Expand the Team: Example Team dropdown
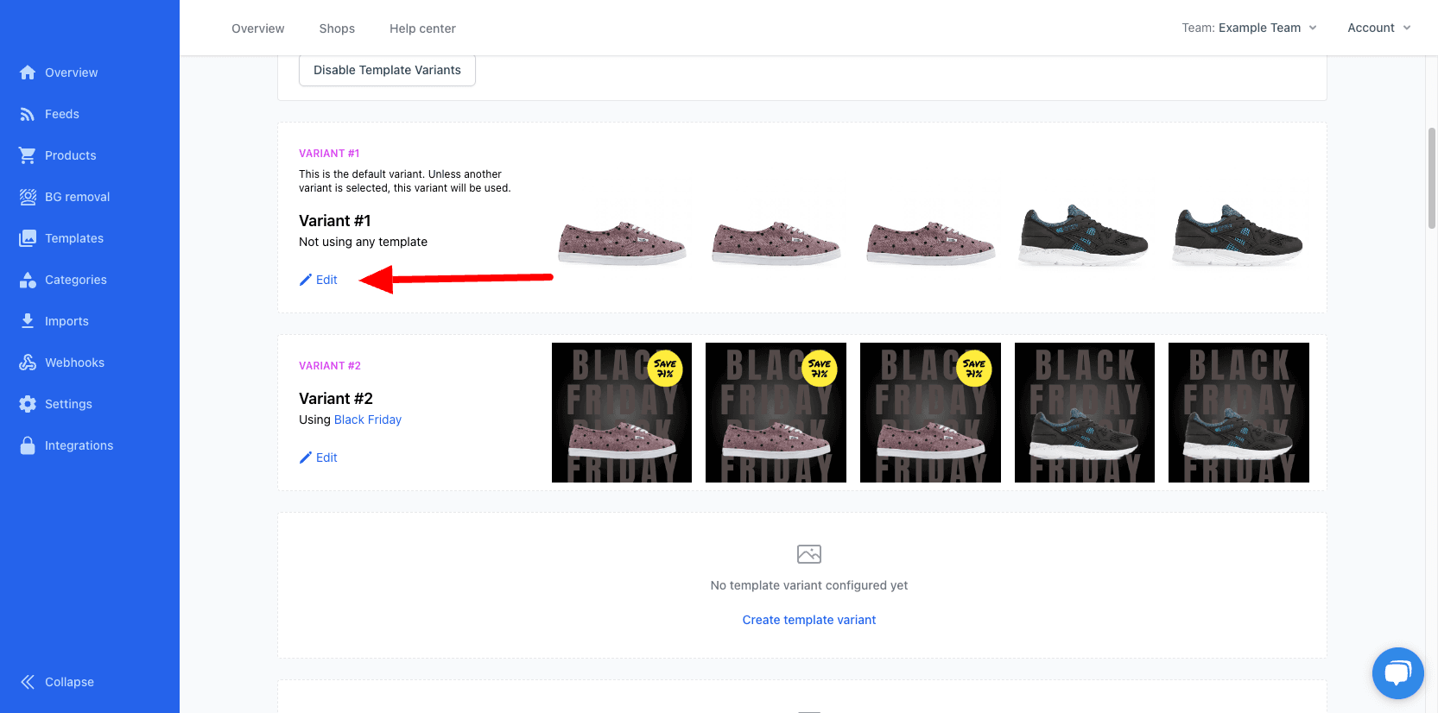This screenshot has width=1438, height=713. [1249, 28]
